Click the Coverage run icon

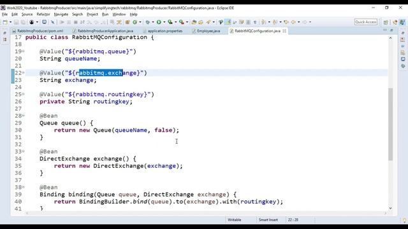pos(170,22)
